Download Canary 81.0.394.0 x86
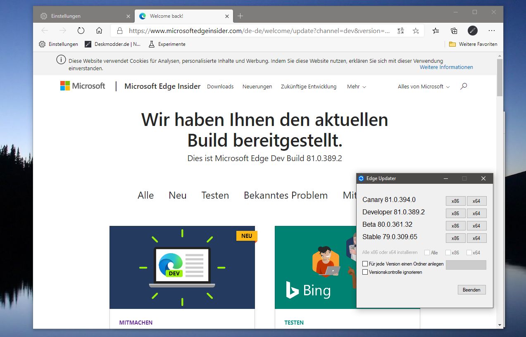This screenshot has height=337, width=526. coord(455,201)
